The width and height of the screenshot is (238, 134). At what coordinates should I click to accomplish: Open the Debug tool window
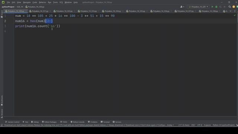pyautogui.click(x=35, y=122)
